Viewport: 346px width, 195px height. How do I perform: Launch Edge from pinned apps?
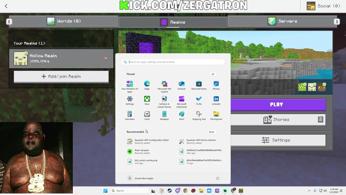pyautogui.click(x=147, y=85)
